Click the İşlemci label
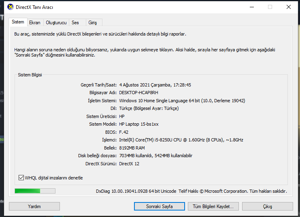 (x=109, y=140)
